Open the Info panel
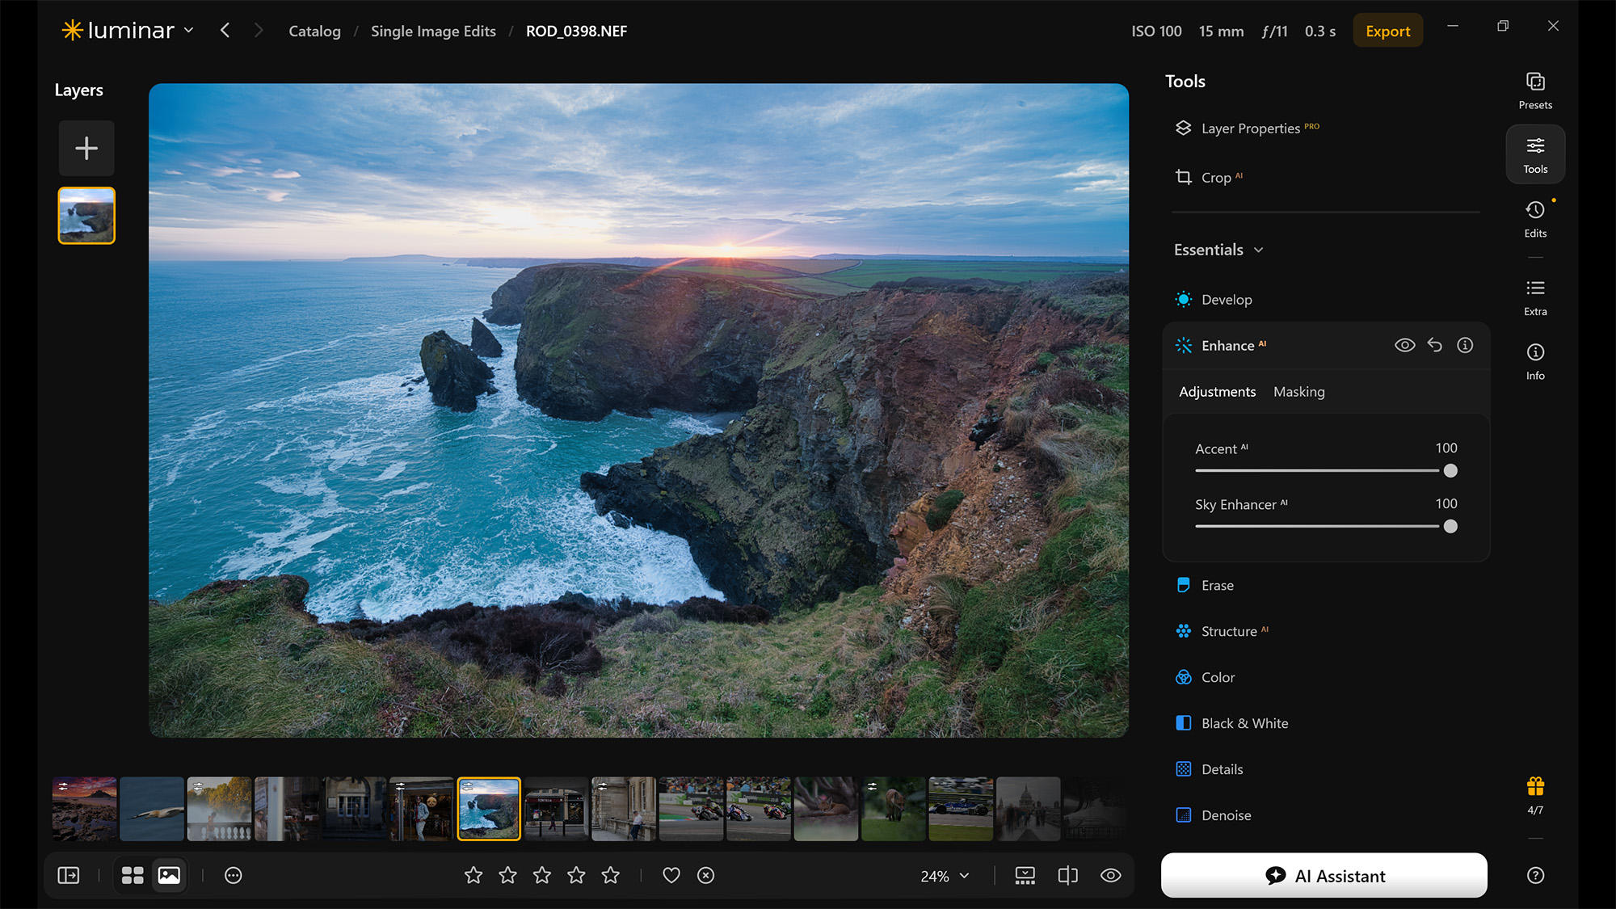 coord(1535,361)
